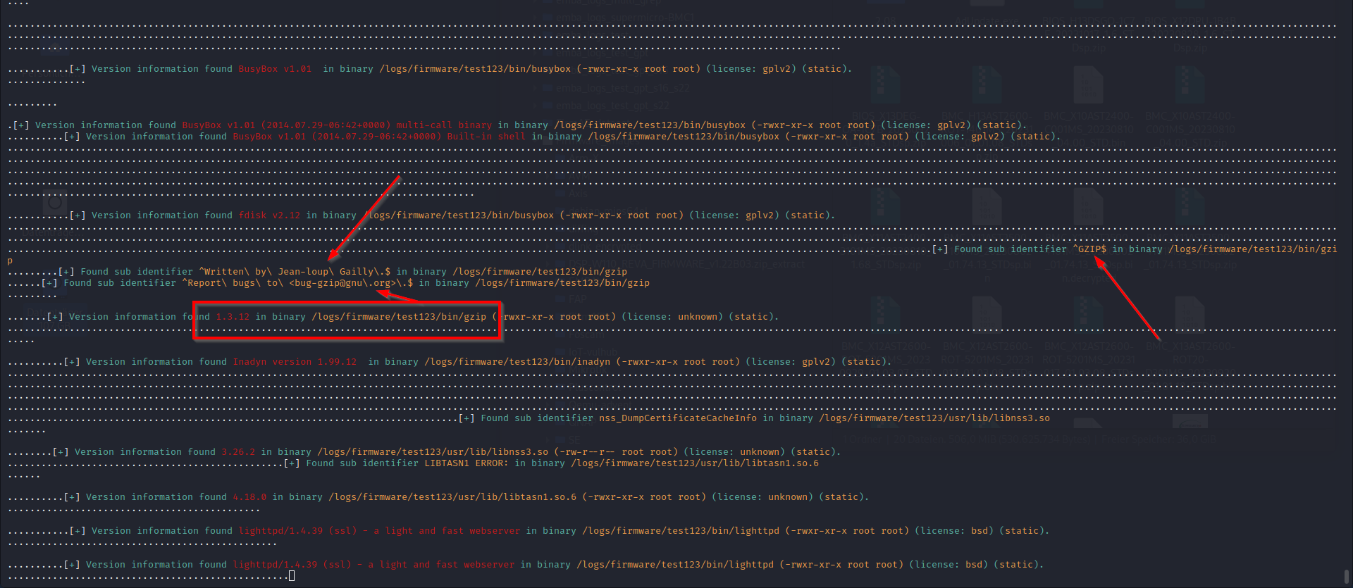Viewport: 1353px width, 588px height.
Task: Click the "nss_DumpCertificateCacheInfo" identifier
Action: (678, 418)
